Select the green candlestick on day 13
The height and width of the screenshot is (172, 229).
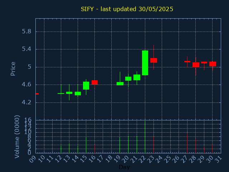tap(69, 93)
